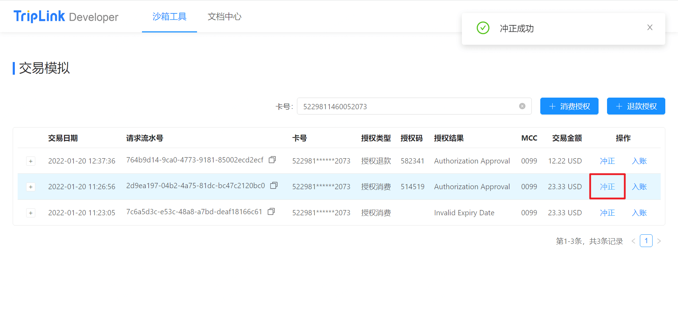Select page 1 in pagination
This screenshot has height=327, width=678.
point(646,241)
